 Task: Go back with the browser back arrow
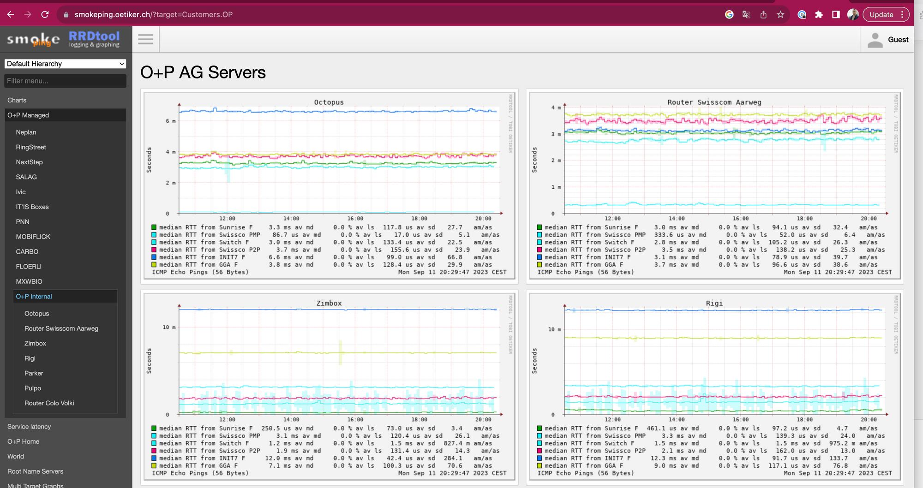(x=11, y=14)
